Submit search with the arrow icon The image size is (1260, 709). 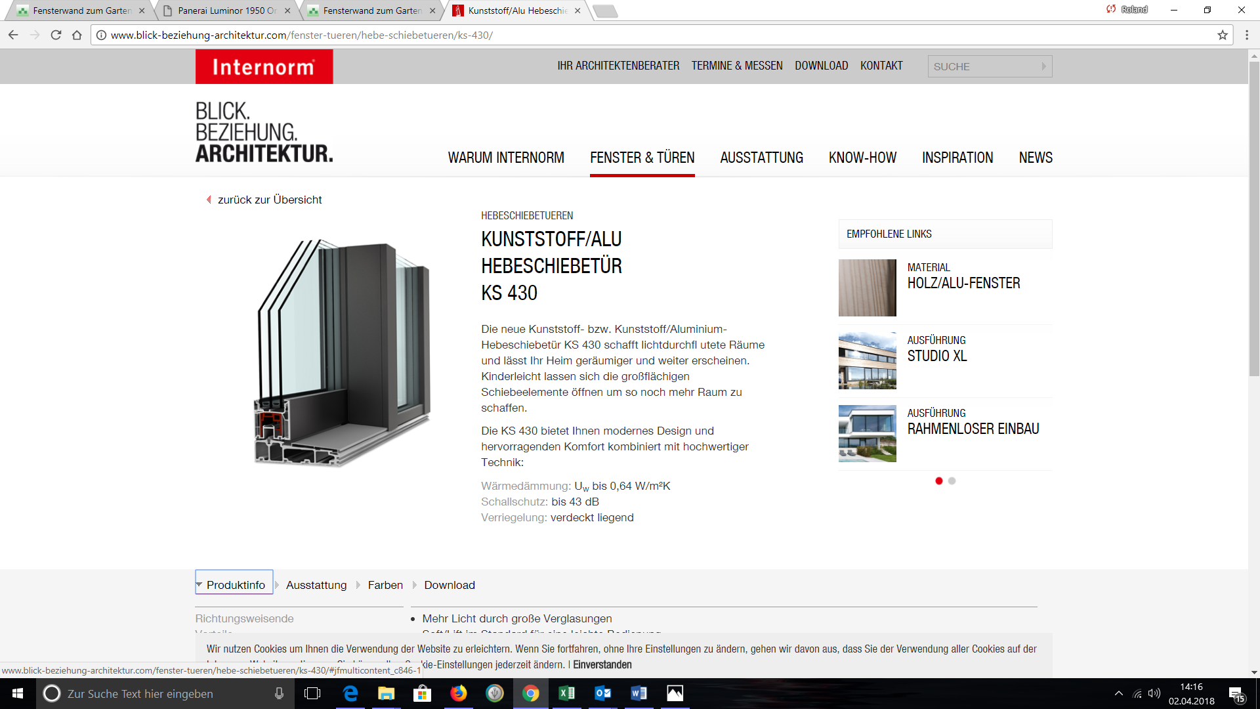1043,66
